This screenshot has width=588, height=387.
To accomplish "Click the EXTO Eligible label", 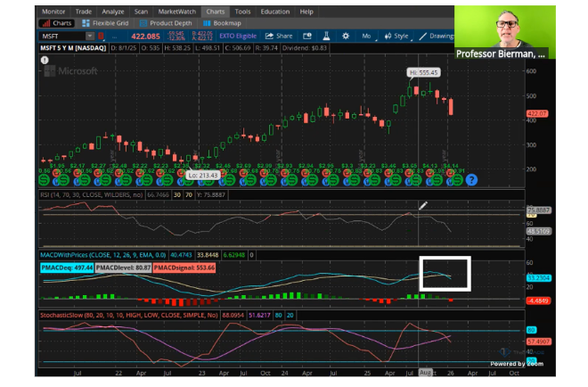I will 238,36.
